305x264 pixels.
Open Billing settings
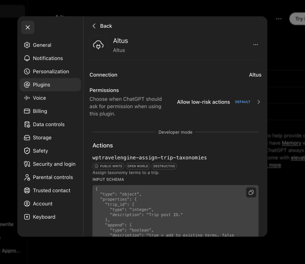pyautogui.click(x=50, y=111)
